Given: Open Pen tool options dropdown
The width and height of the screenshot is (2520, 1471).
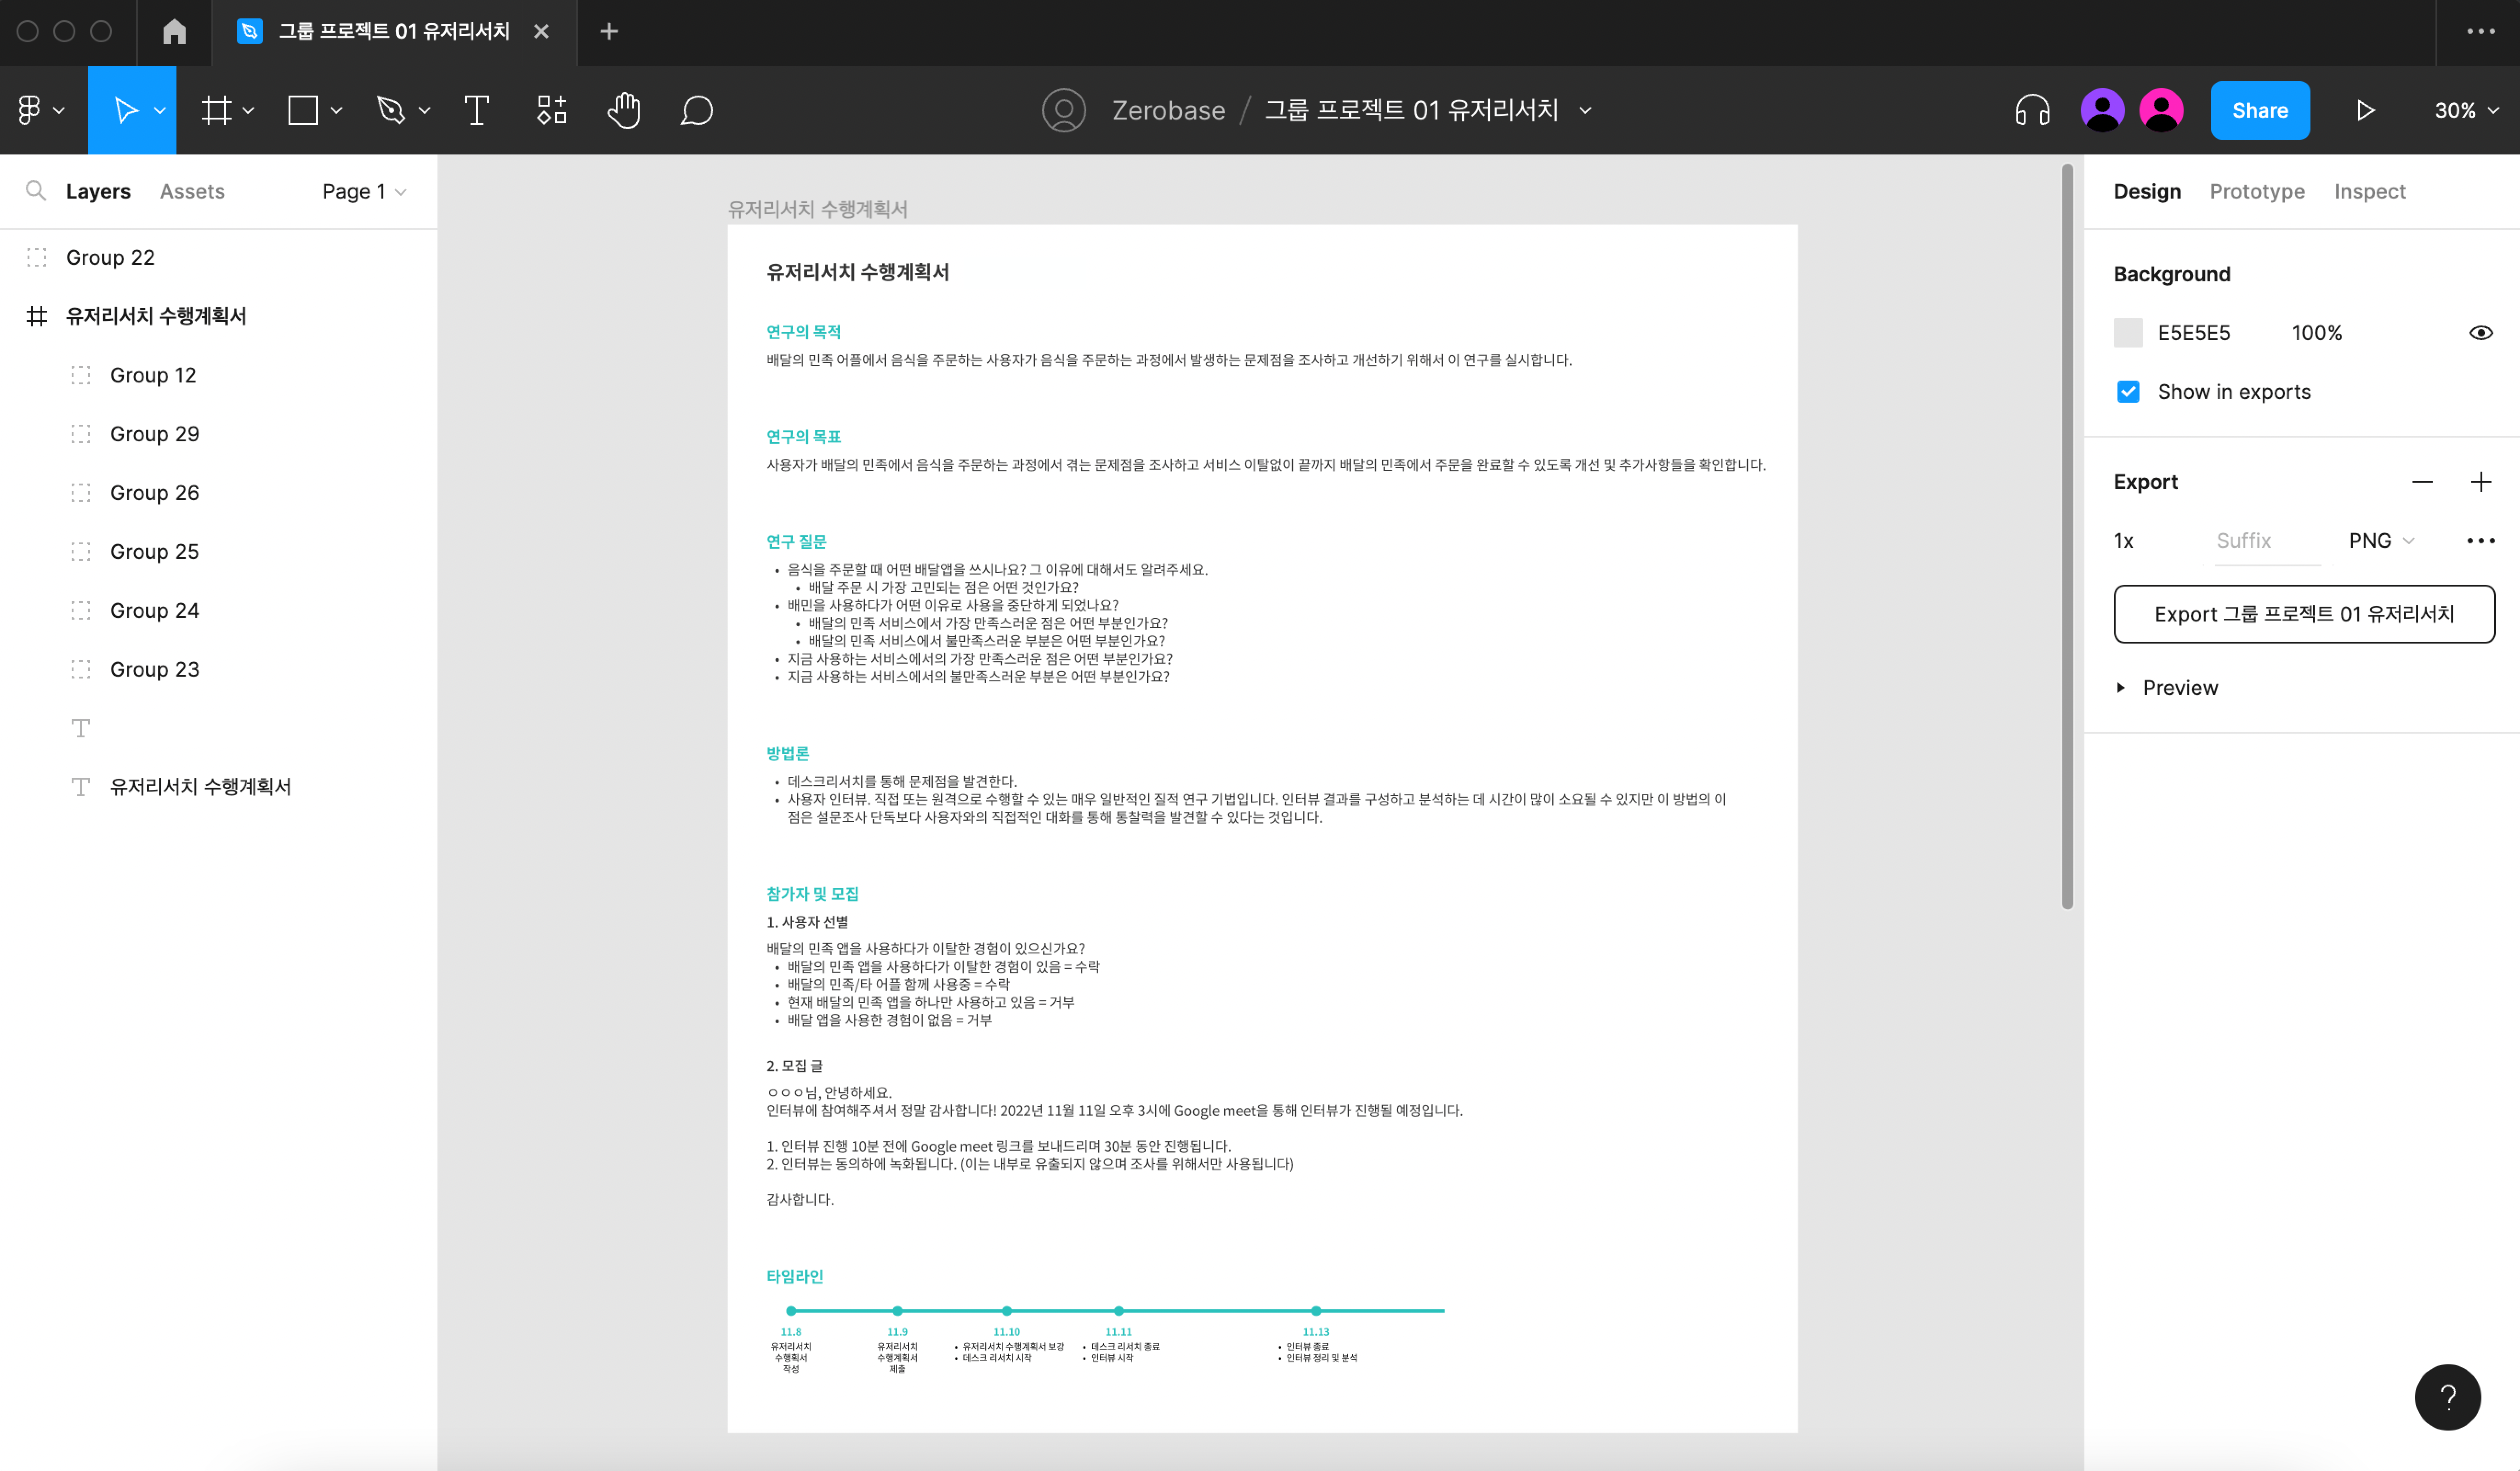Looking at the screenshot, I should [x=424, y=110].
